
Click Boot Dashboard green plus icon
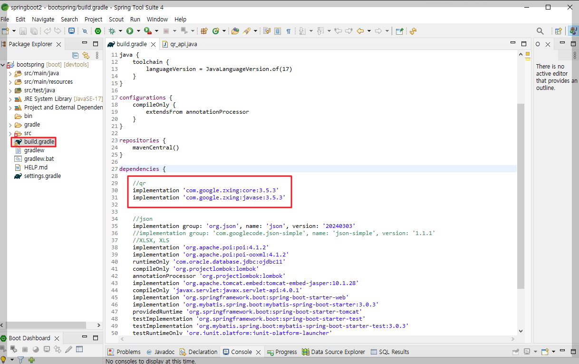[31, 360]
